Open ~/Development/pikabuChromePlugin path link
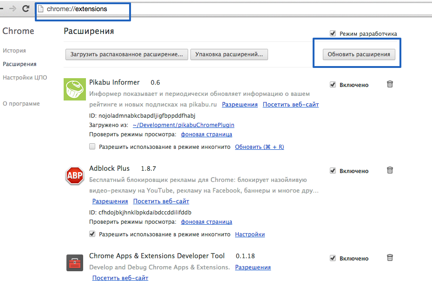The image size is (432, 281). (x=183, y=125)
